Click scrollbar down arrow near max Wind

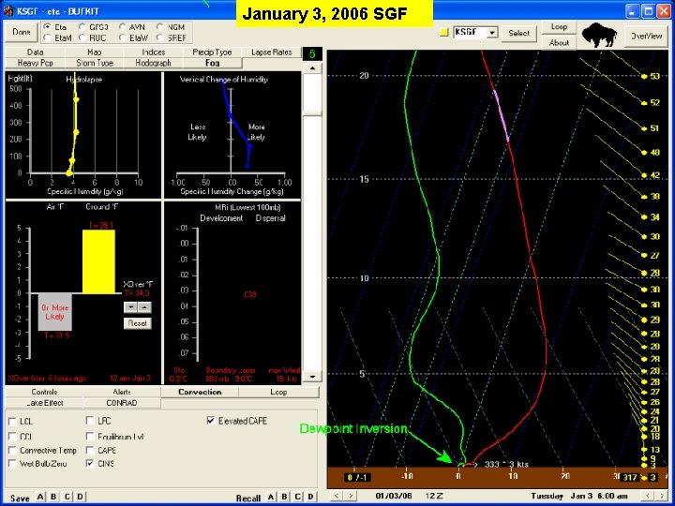(x=312, y=377)
